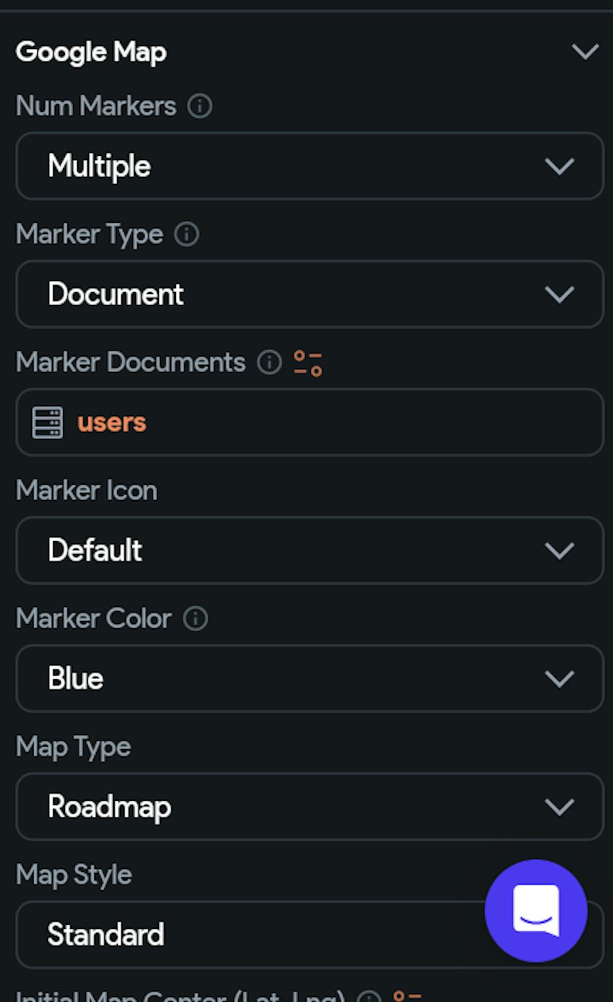Open the Marker Icon Default dropdown
The image size is (613, 1002).
click(x=310, y=550)
